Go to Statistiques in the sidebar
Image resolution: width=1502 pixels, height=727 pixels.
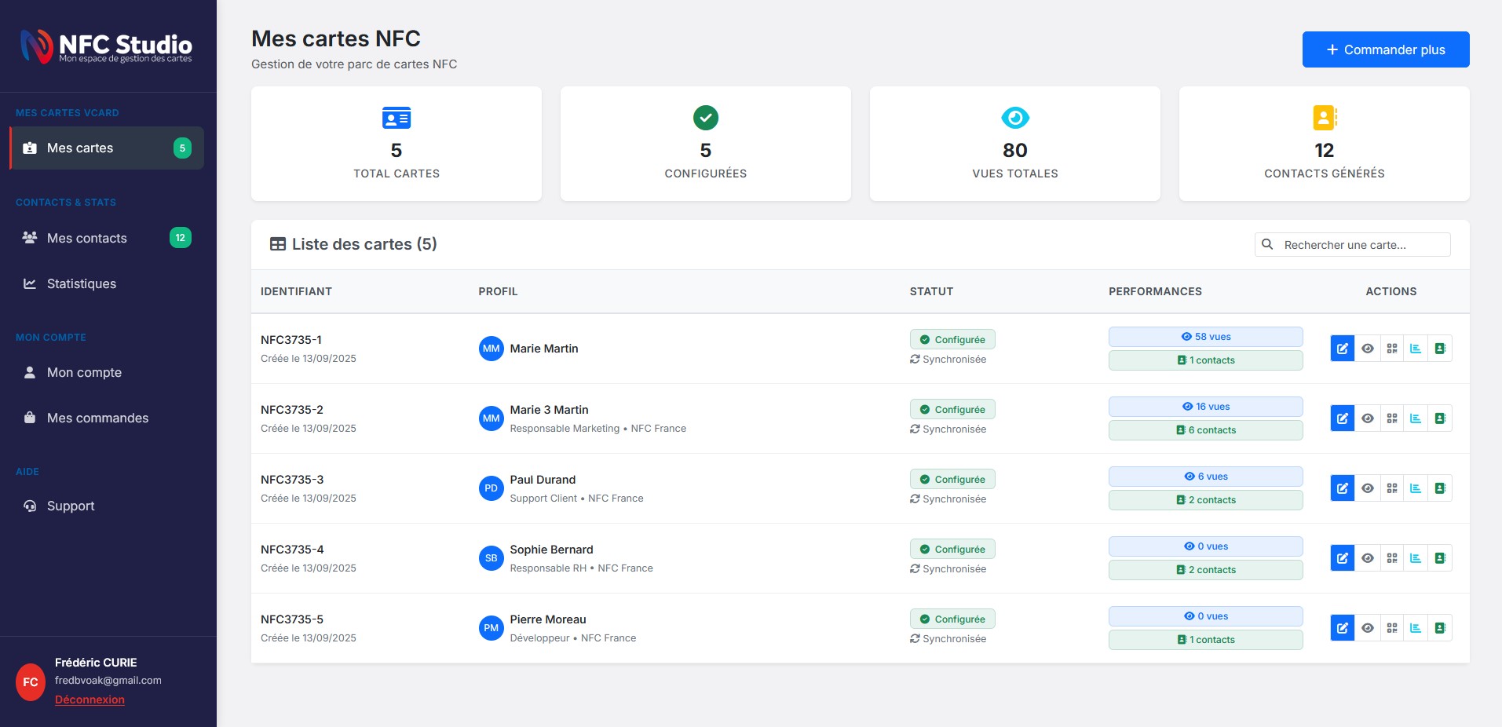pyautogui.click(x=81, y=283)
